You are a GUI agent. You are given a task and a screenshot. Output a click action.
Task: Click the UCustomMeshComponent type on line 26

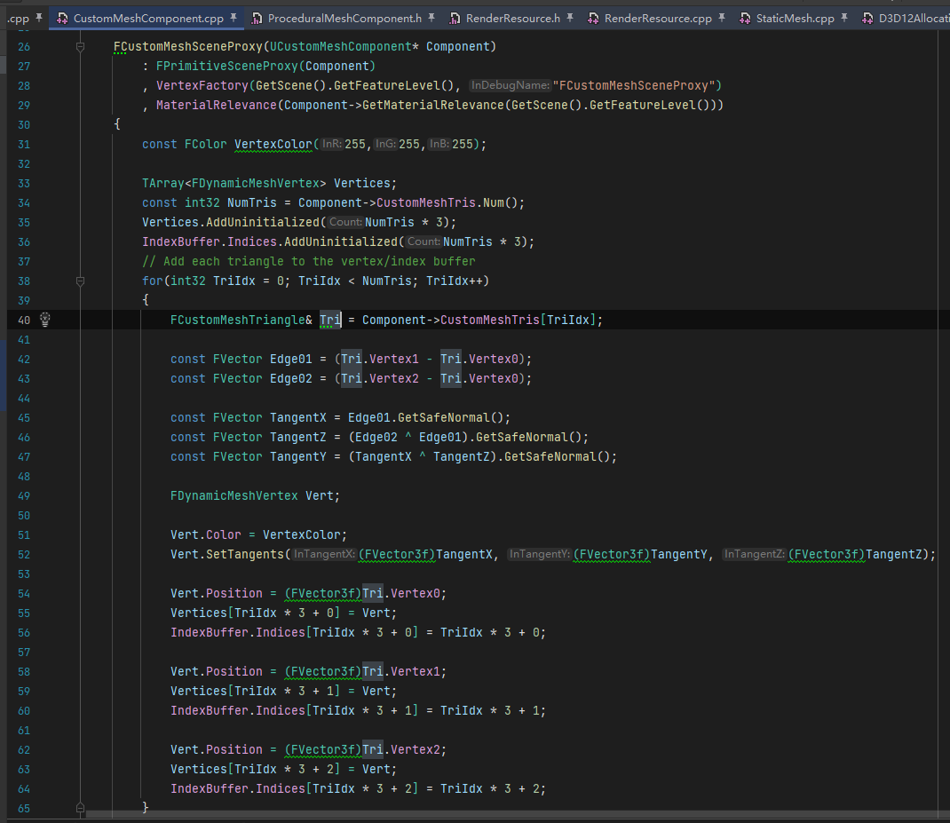coord(341,47)
